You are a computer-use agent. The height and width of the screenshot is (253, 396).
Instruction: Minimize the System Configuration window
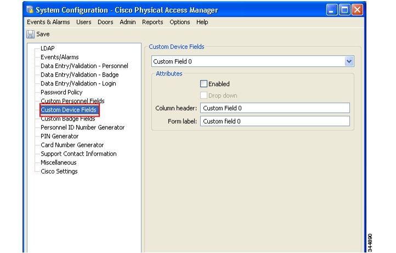coord(332,10)
